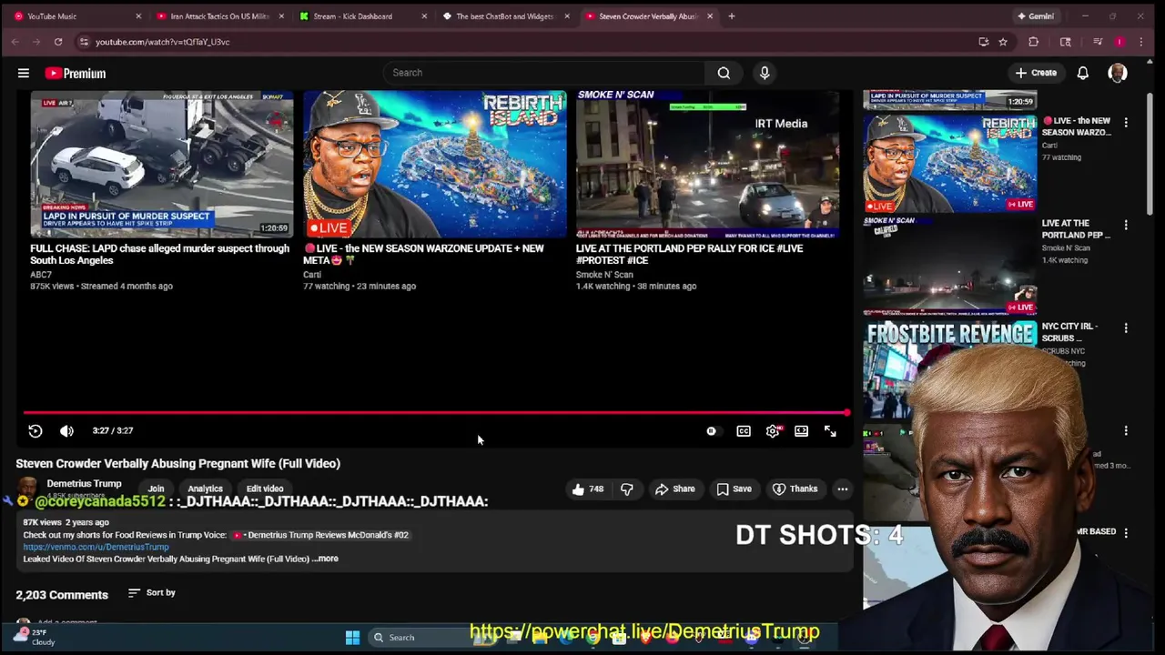Open the account avatar menu
This screenshot has height=655, width=1165.
coord(1118,73)
